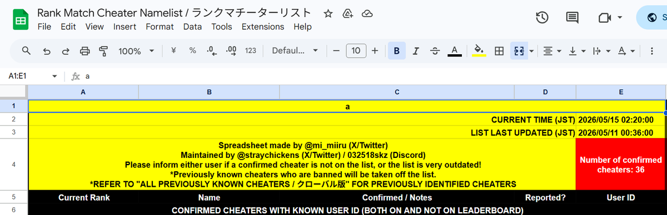The width and height of the screenshot is (667, 215).
Task: Toggle italic formatting
Action: 416,51
